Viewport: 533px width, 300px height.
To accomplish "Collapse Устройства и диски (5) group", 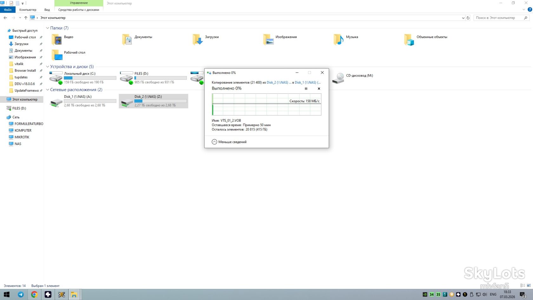I will click(x=48, y=67).
